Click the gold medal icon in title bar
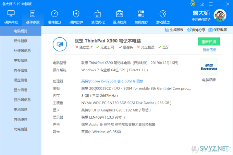233x155 pixels. [193, 3]
